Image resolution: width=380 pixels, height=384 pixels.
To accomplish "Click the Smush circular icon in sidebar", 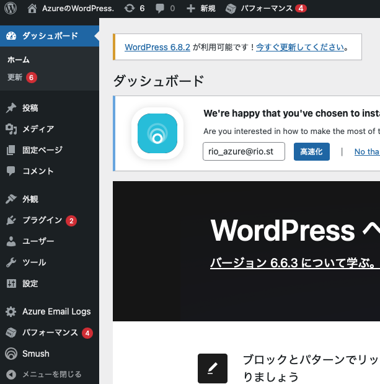I will click(11, 354).
